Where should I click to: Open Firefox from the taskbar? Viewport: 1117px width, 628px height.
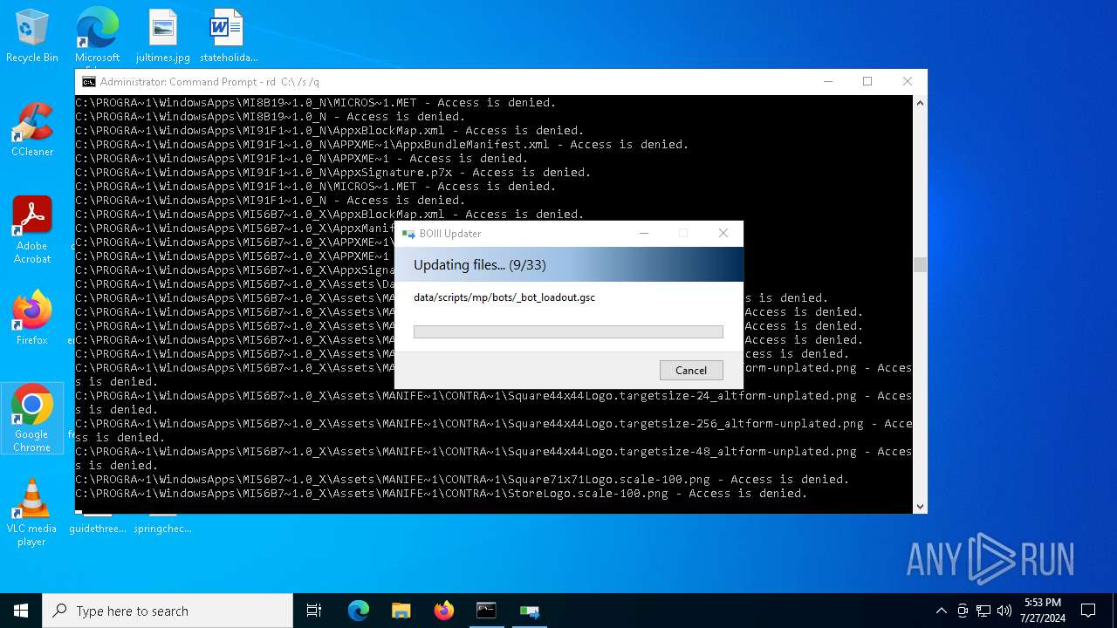pyautogui.click(x=443, y=611)
